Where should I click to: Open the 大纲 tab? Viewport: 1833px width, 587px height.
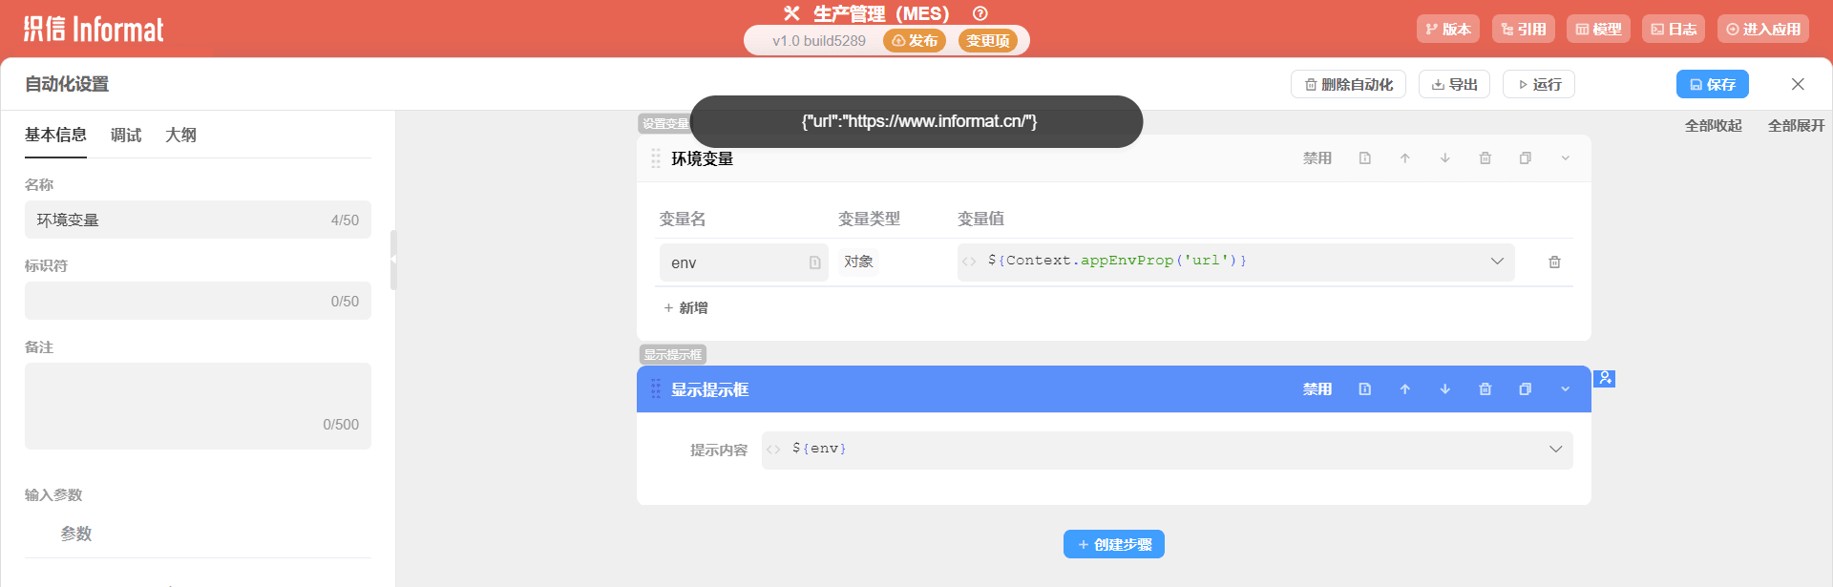point(180,136)
